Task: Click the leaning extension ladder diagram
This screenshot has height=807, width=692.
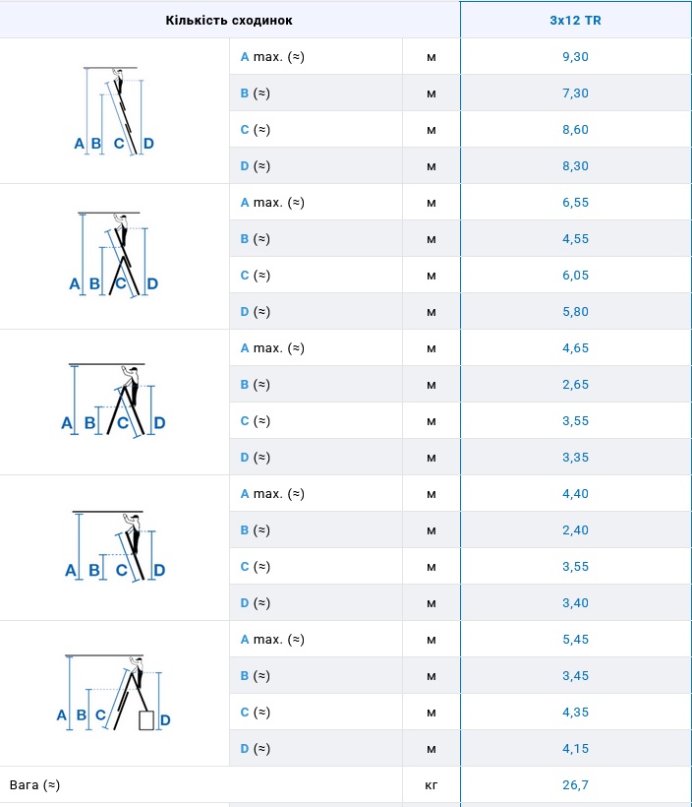Action: 114,110
